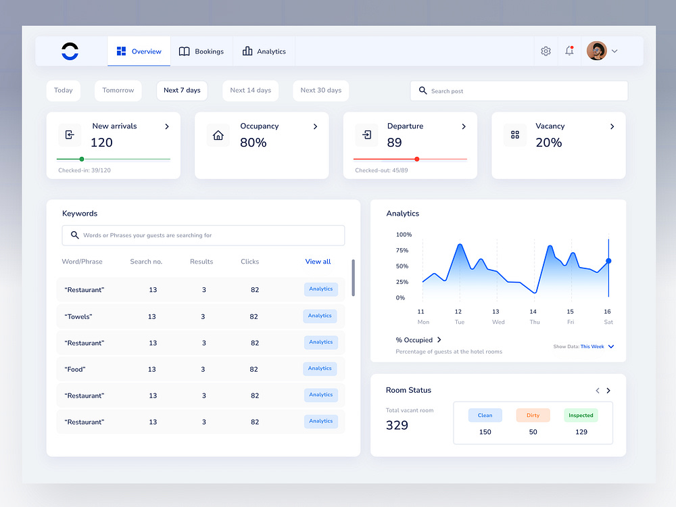Click the 14 Thu axis label
The height and width of the screenshot is (507, 676).
click(x=534, y=317)
